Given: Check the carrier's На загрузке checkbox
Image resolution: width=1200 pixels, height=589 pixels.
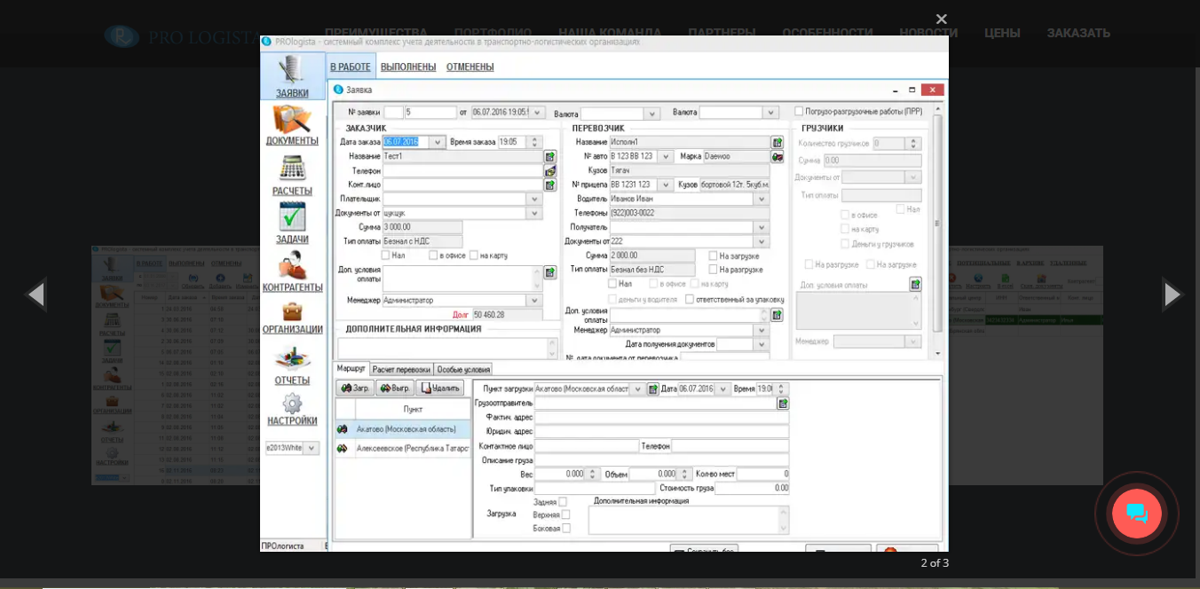Looking at the screenshot, I should (714, 255).
